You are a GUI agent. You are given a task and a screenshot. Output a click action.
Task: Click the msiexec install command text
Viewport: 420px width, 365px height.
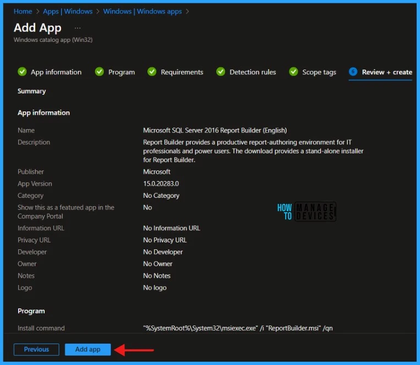[x=238, y=328]
